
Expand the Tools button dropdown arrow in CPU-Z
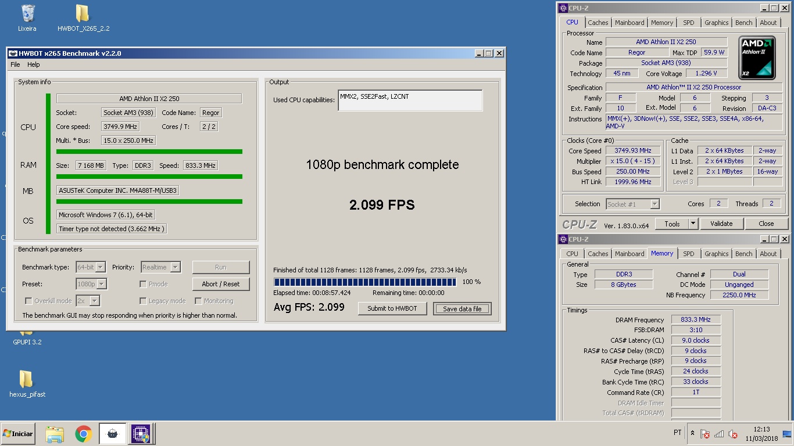[x=693, y=224]
